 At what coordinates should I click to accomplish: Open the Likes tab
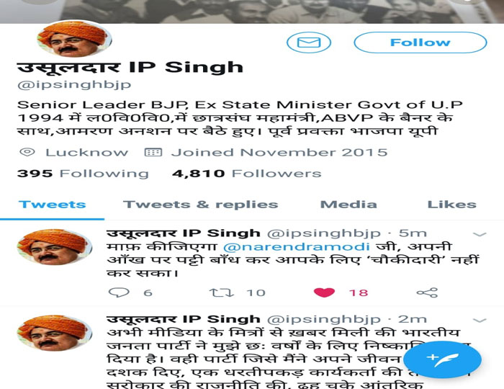452,205
